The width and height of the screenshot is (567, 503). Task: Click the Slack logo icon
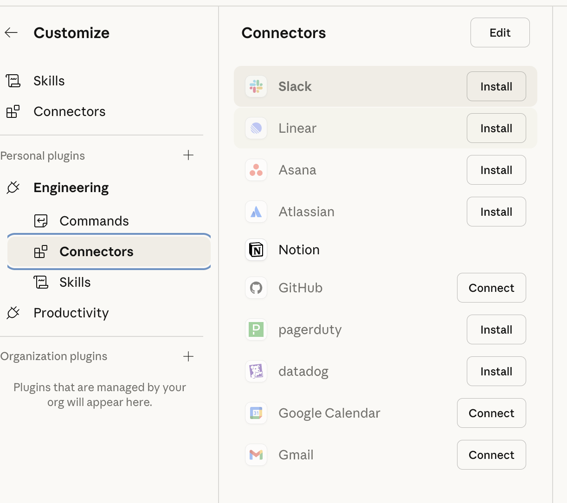[x=256, y=86]
